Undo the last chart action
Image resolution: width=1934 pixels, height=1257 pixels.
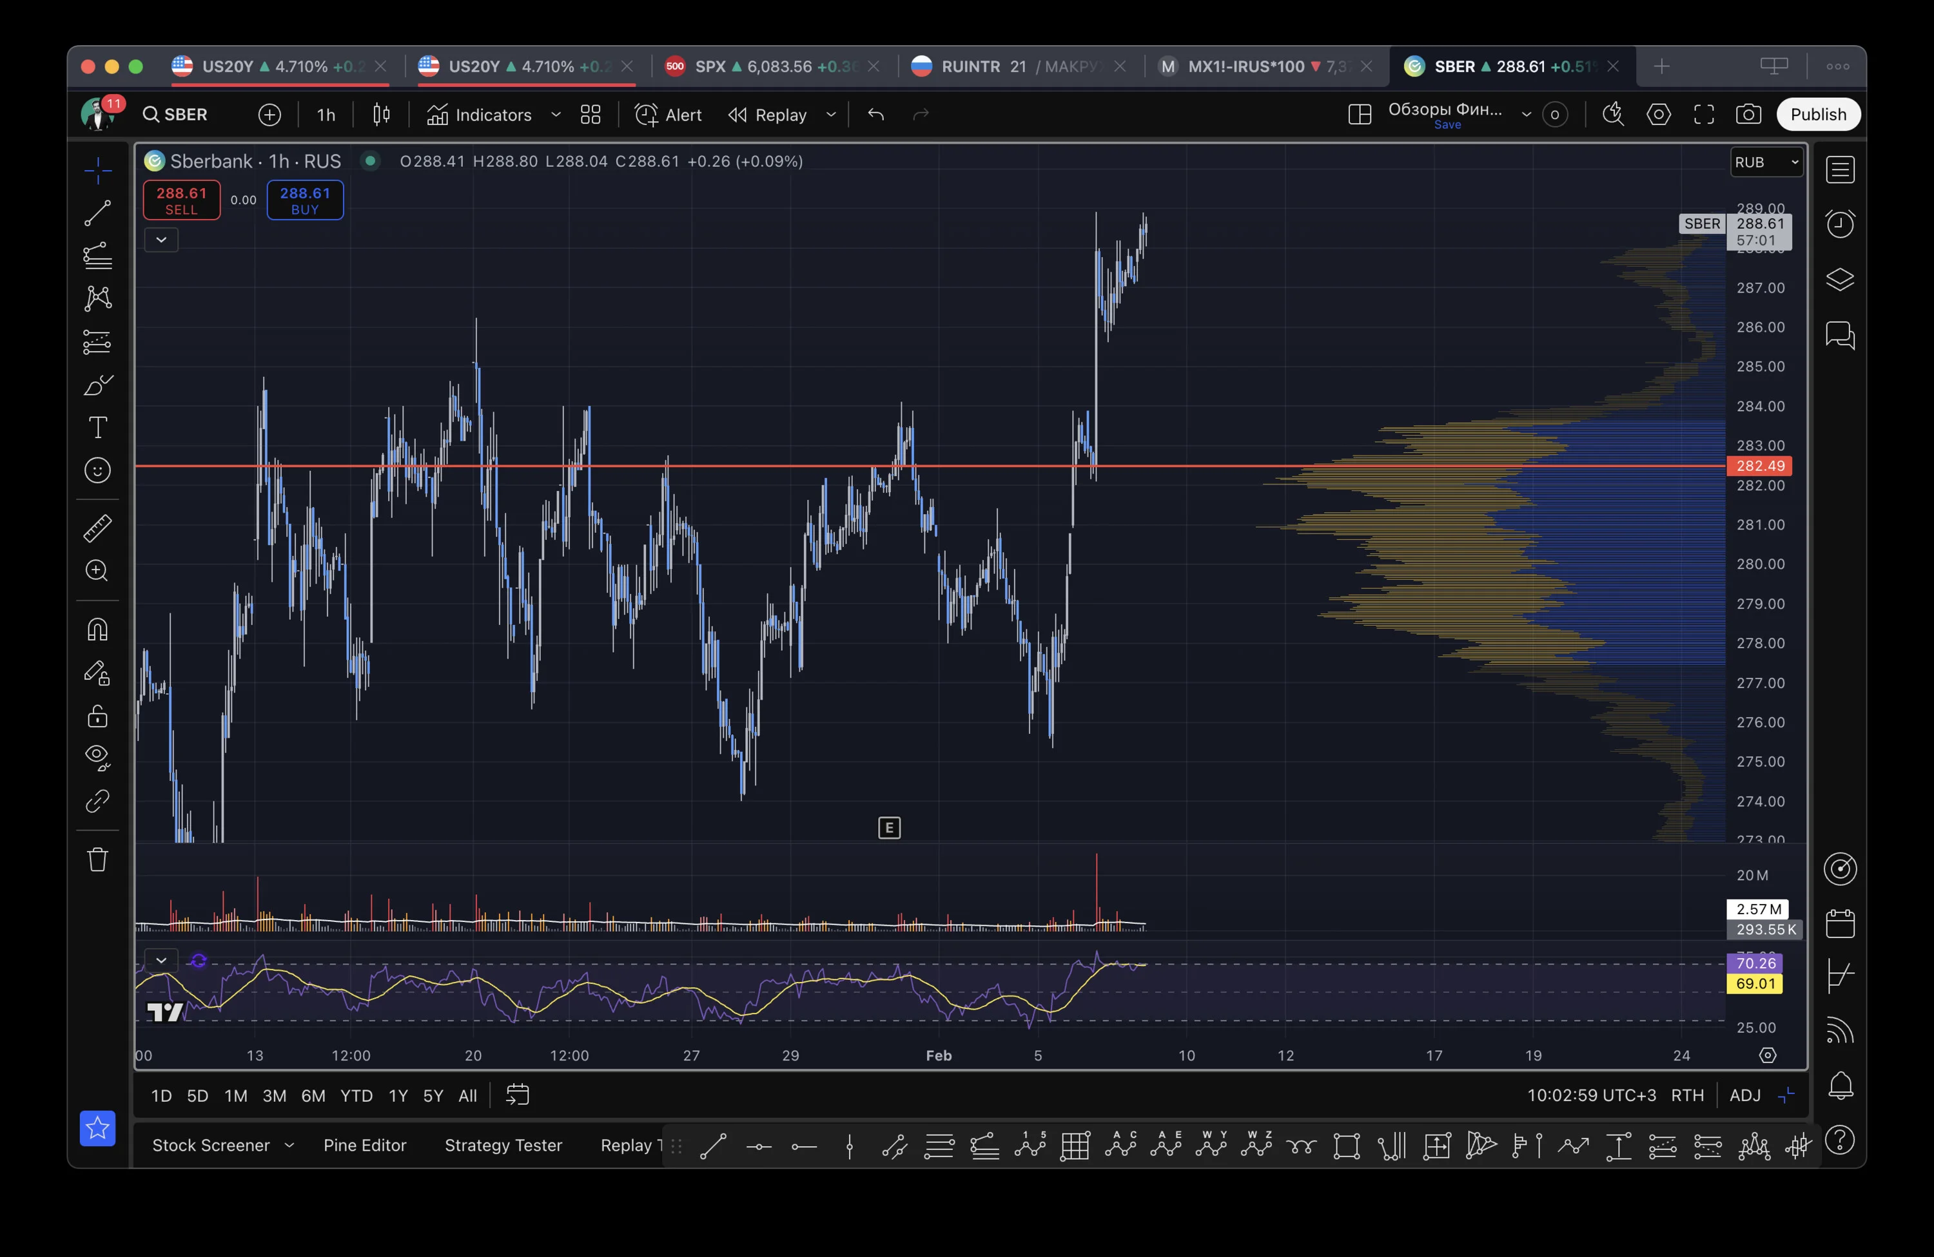coord(875,115)
